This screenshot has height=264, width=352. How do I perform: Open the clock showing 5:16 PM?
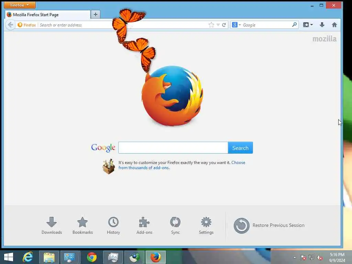click(337, 257)
